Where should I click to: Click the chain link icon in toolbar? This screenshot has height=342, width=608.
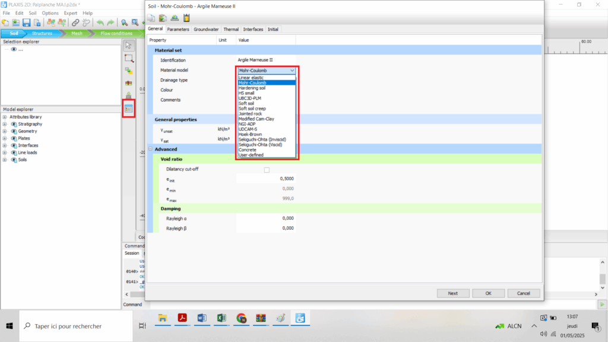click(x=75, y=23)
